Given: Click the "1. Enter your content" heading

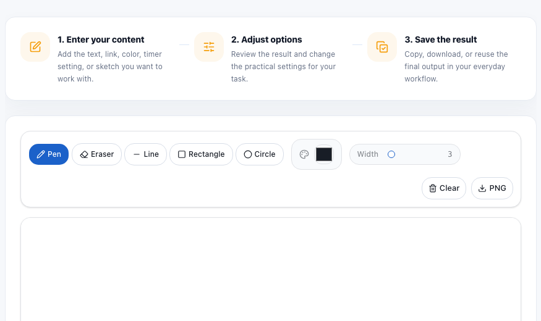Looking at the screenshot, I should pyautogui.click(x=101, y=40).
